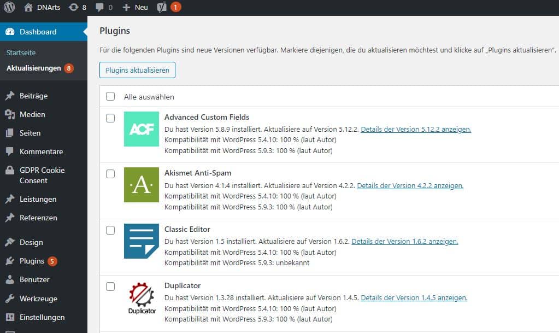Open Details der Version 5.12.2 anzeigen link

(x=416, y=129)
